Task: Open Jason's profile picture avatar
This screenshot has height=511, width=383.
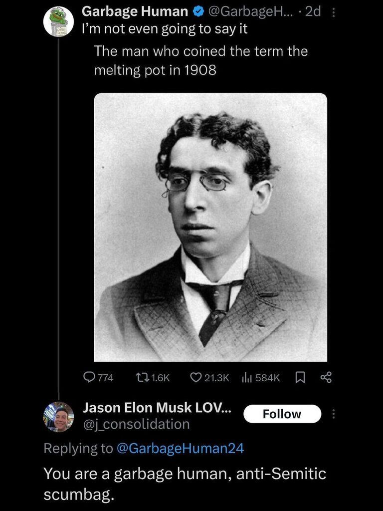Action: [59, 417]
